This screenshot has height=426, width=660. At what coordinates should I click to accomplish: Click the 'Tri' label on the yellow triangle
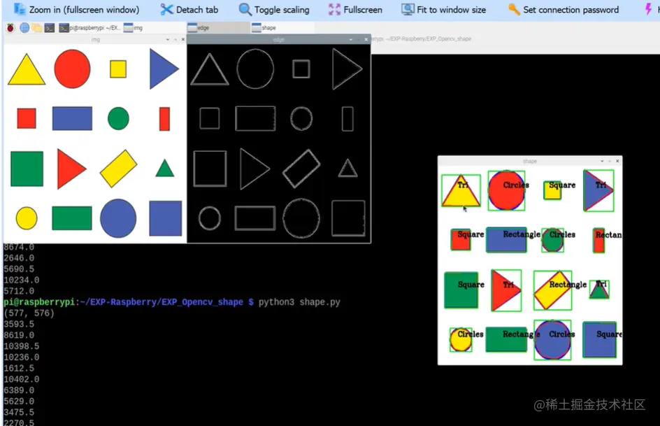point(463,185)
